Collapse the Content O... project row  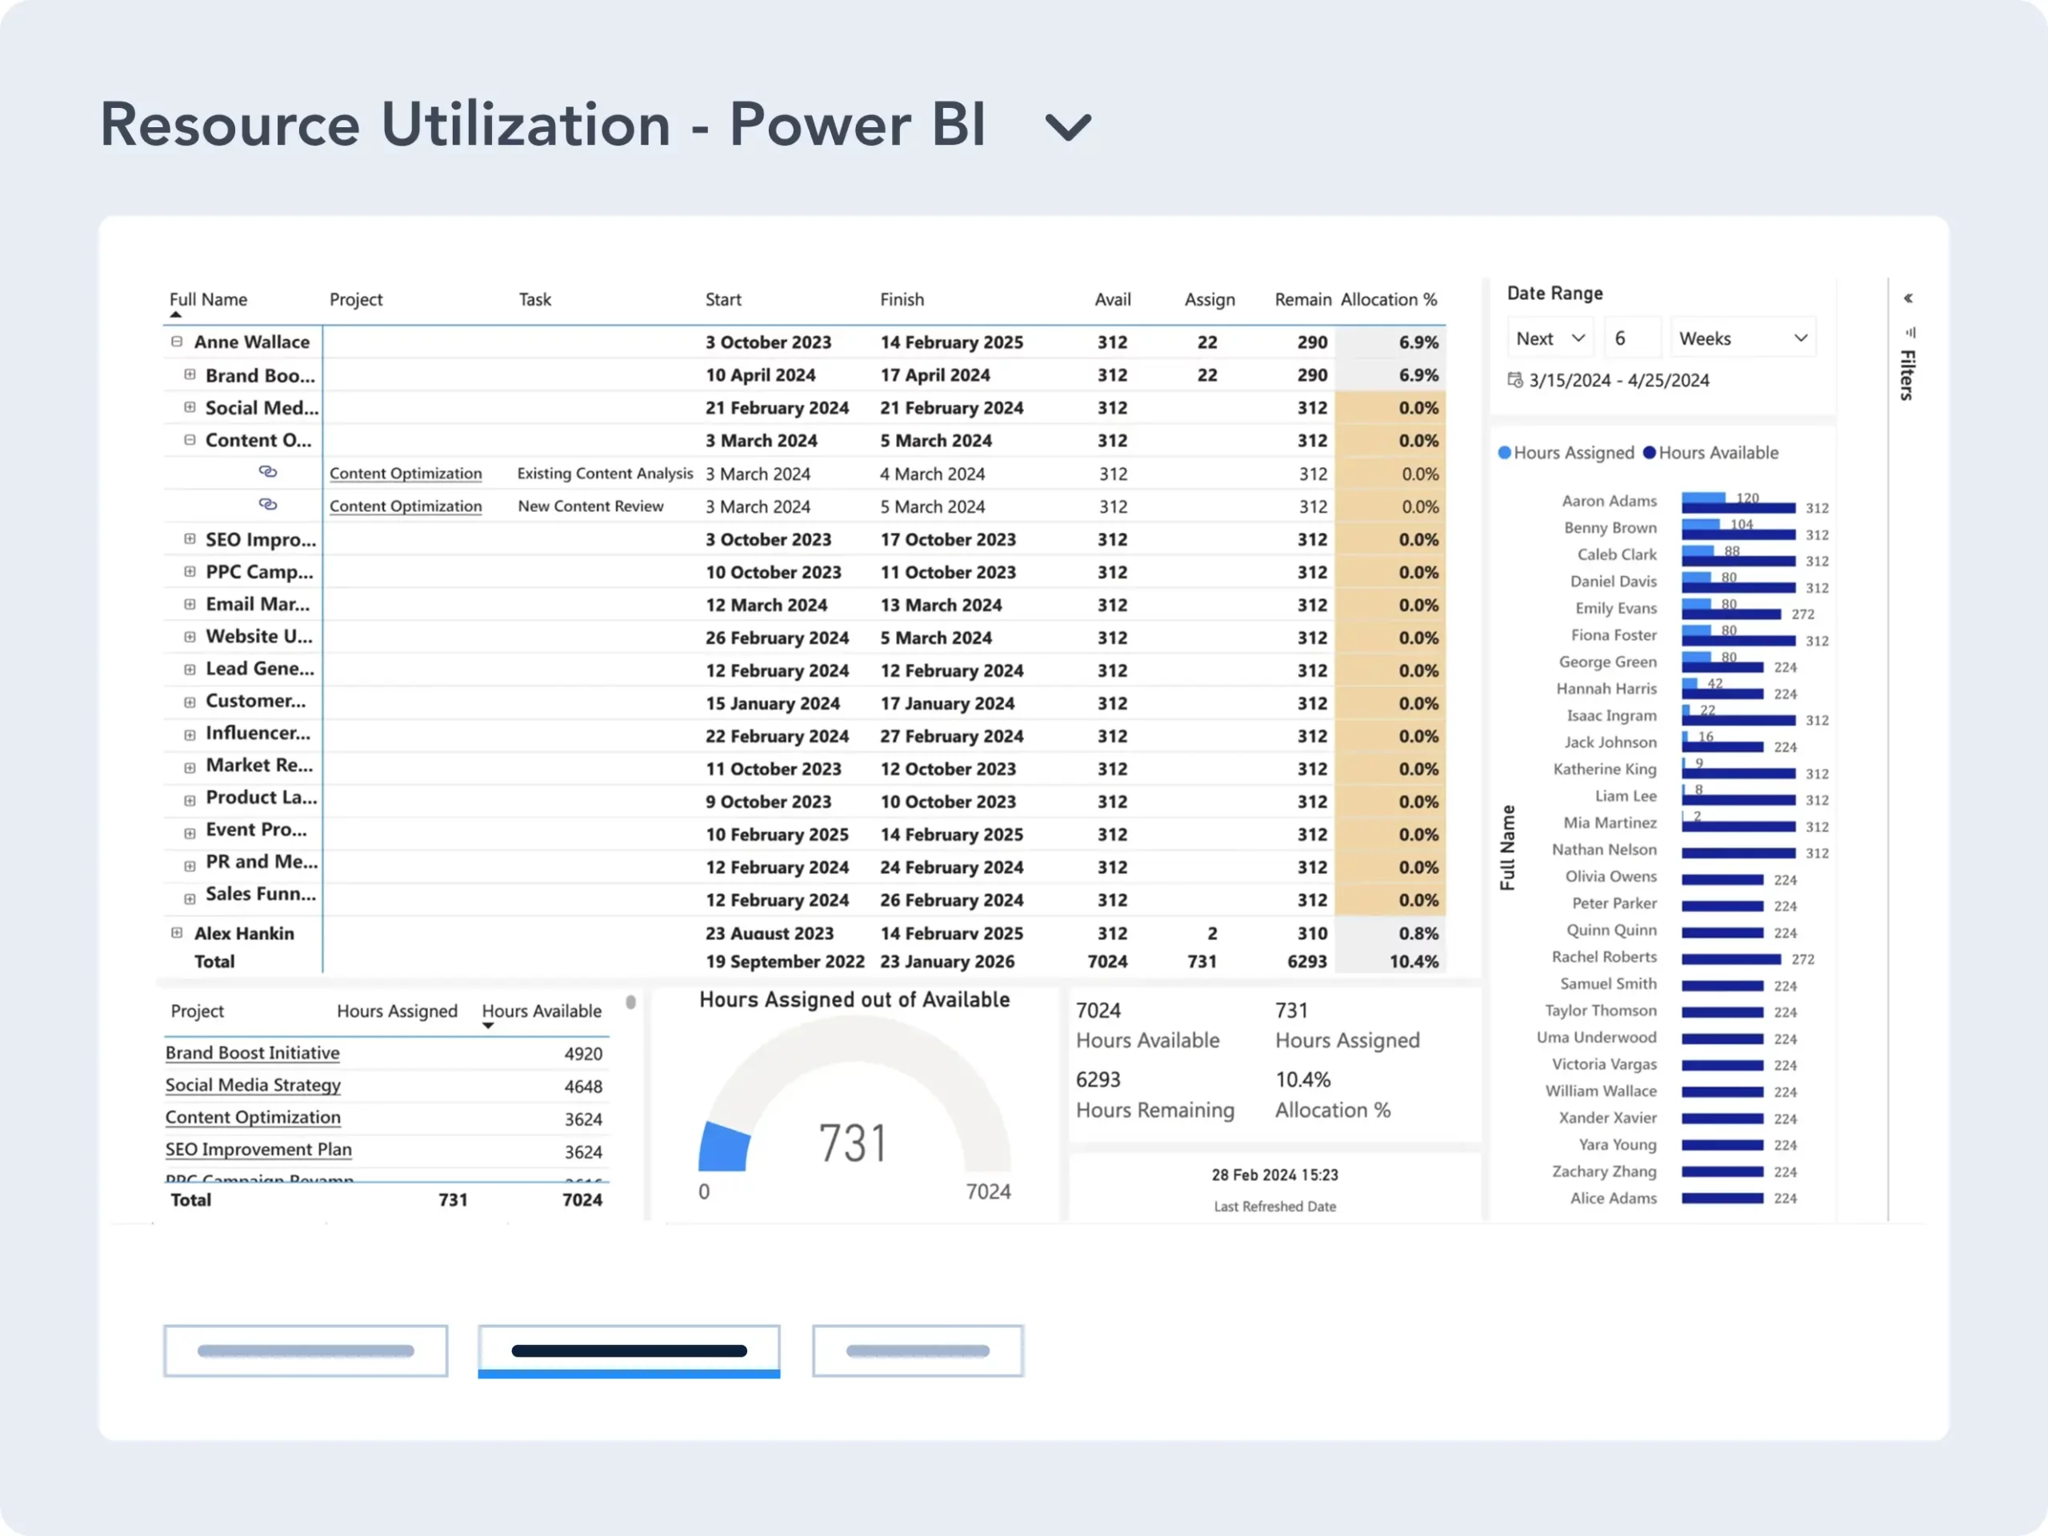[190, 440]
